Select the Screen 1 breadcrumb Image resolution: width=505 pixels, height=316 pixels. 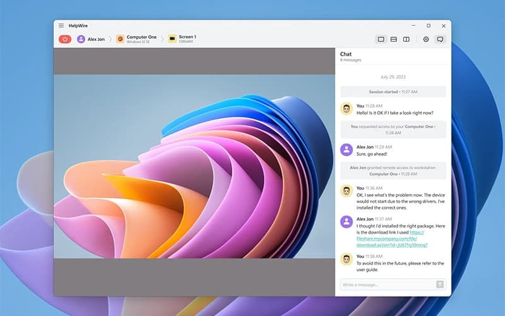coord(182,39)
